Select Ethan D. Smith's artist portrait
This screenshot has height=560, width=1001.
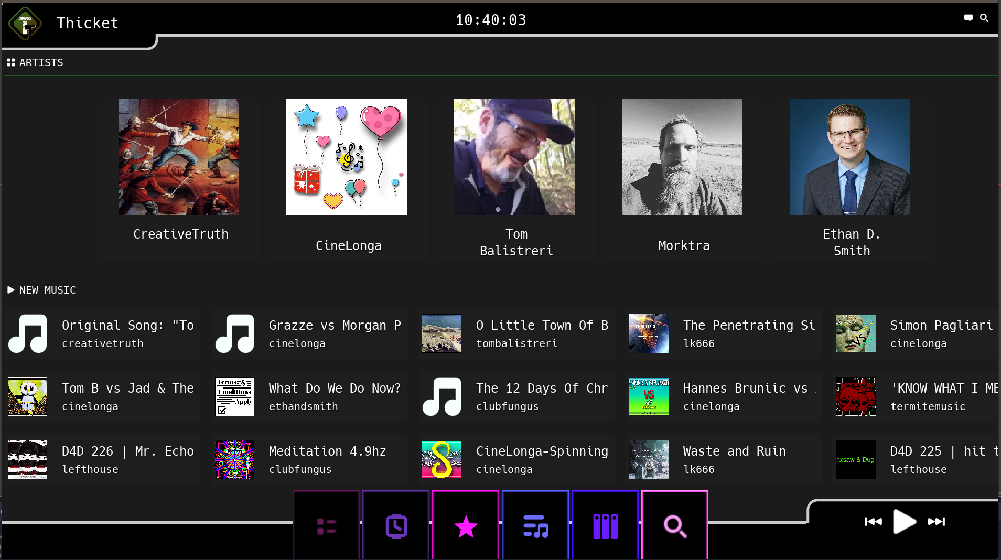coord(849,157)
